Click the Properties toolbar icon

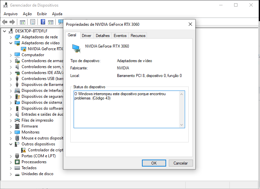tap(32, 22)
